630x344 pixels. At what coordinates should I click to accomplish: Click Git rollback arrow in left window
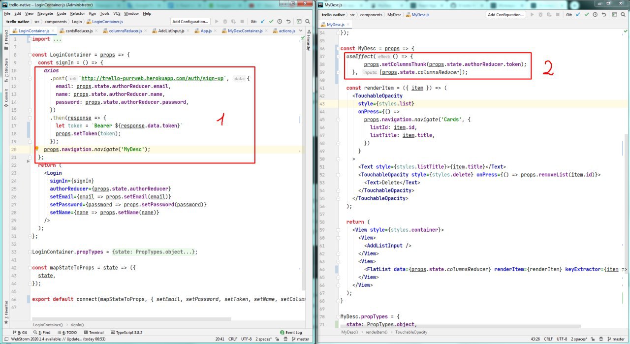point(287,22)
